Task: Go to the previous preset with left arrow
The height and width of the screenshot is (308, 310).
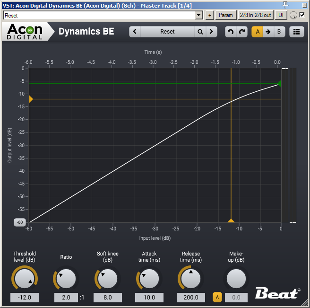Action: (135, 32)
